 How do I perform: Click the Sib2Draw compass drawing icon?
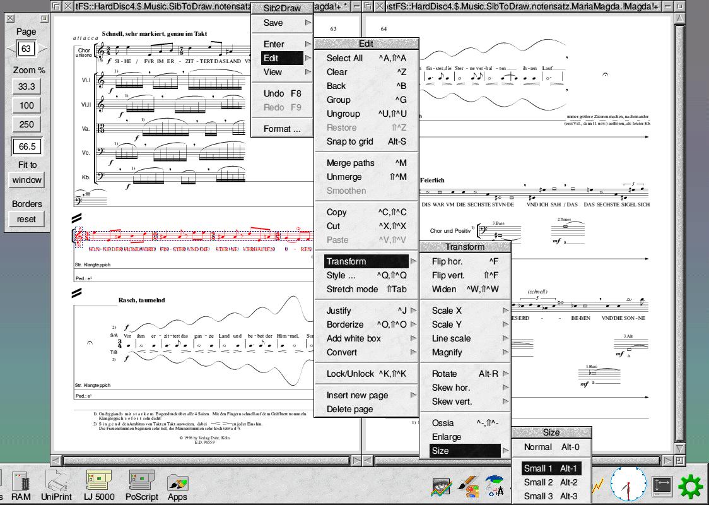click(x=495, y=487)
